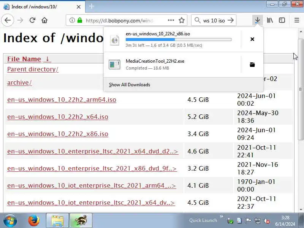Reload the current page
Viewport: 304px width, 228px height.
click(x=32, y=20)
